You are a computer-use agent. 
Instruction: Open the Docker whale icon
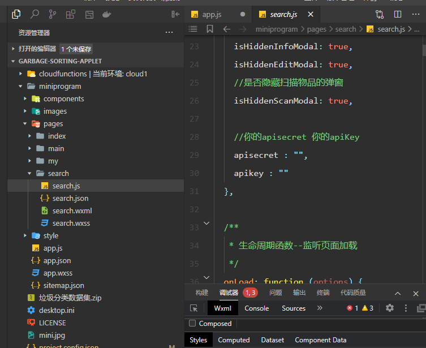tap(107, 14)
